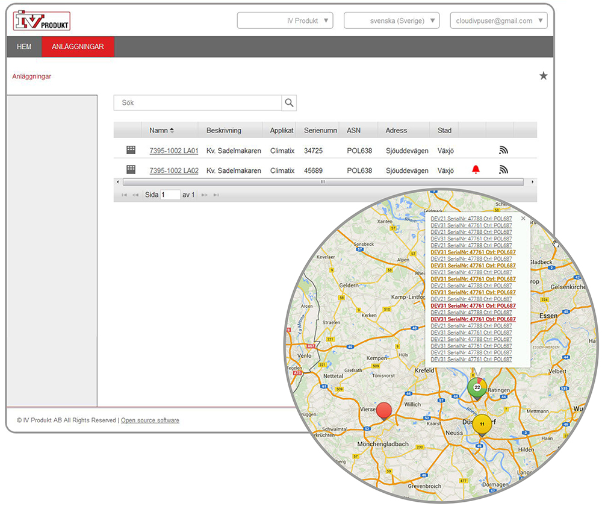Click the left arrow of horizontal scrollbar

click(118, 182)
